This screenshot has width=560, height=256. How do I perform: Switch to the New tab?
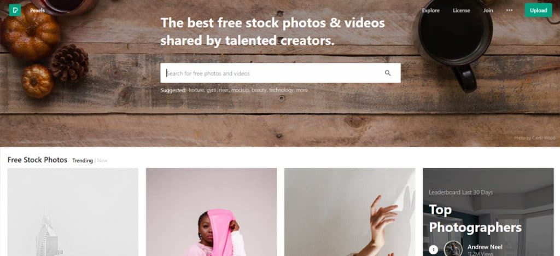click(x=102, y=161)
